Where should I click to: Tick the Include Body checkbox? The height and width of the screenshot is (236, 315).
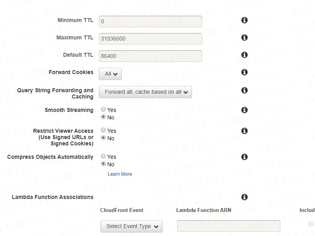[311, 224]
